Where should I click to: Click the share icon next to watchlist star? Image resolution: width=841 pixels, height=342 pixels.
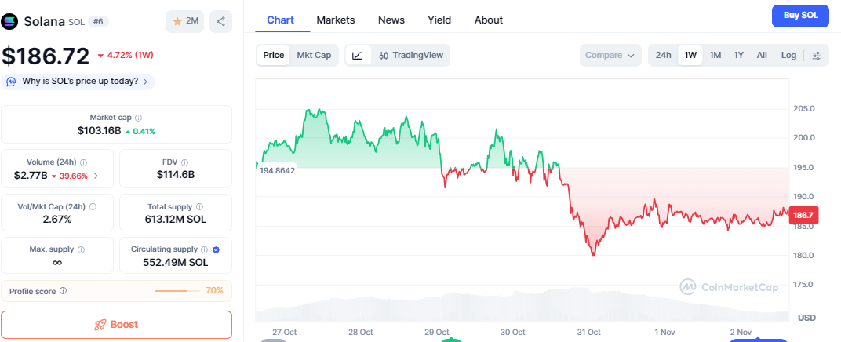(x=221, y=22)
